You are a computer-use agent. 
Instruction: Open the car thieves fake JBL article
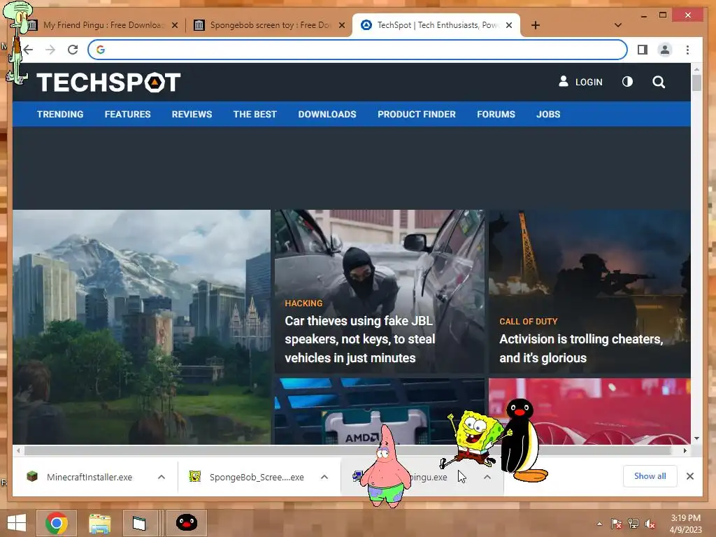pyautogui.click(x=360, y=339)
